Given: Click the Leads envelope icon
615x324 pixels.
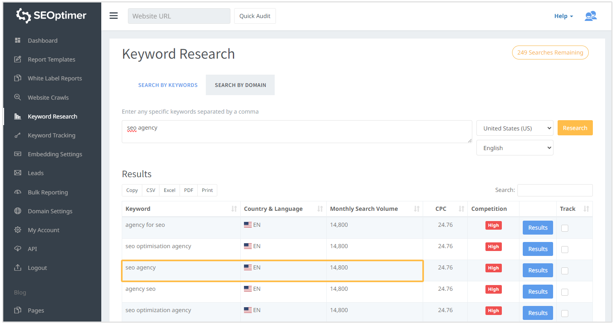Looking at the screenshot, I should (x=18, y=173).
